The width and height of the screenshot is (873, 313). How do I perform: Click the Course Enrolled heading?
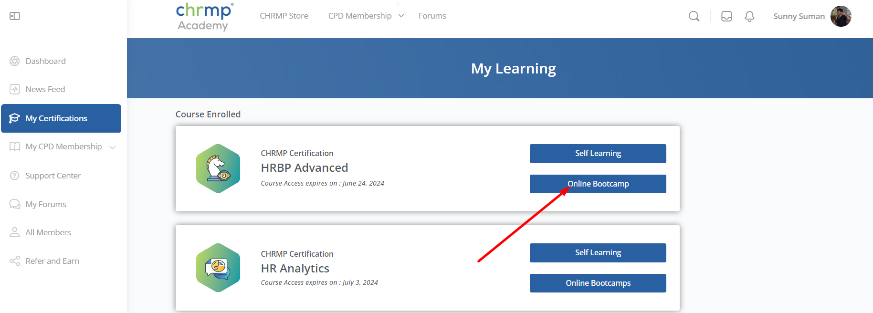(208, 115)
